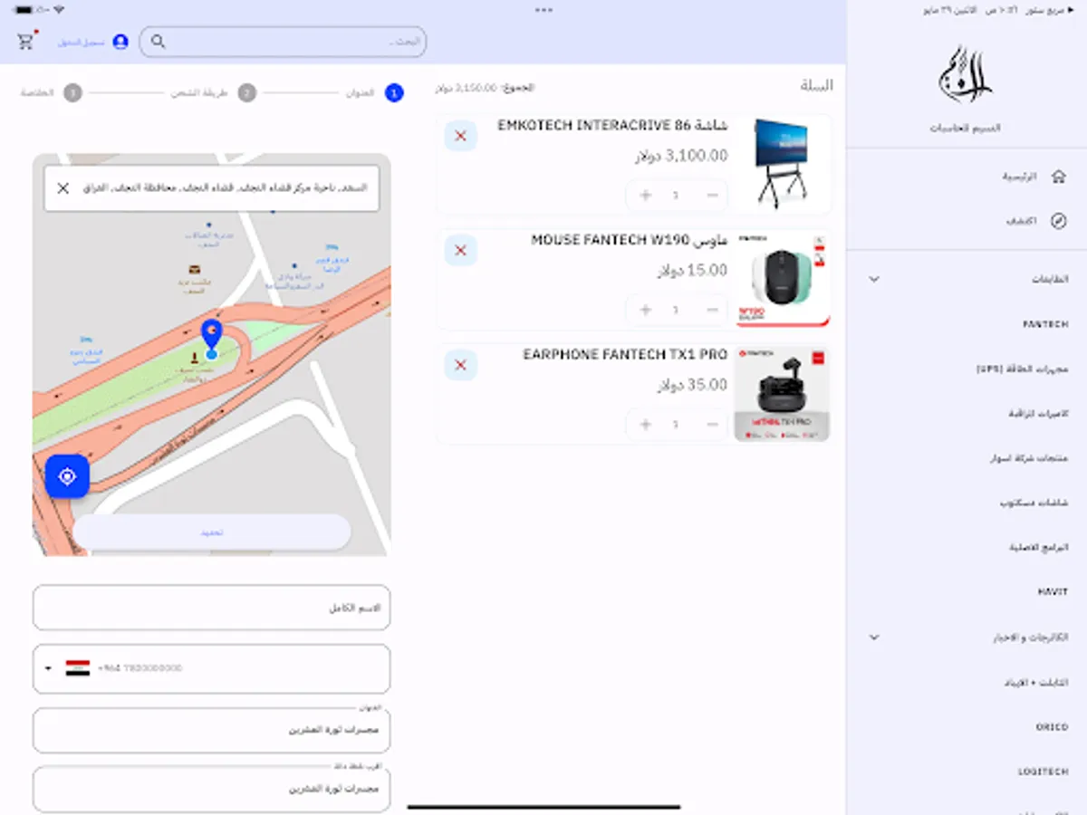The width and height of the screenshot is (1087, 815).
Task: Remove EMKOTECH INTERACRIVE 86 from cart
Action: [460, 136]
